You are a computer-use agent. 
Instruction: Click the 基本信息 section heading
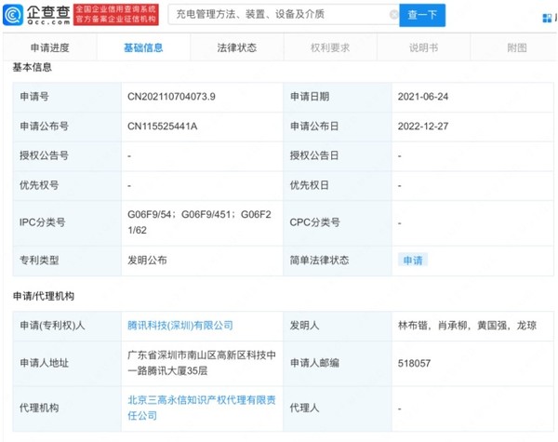click(32, 67)
